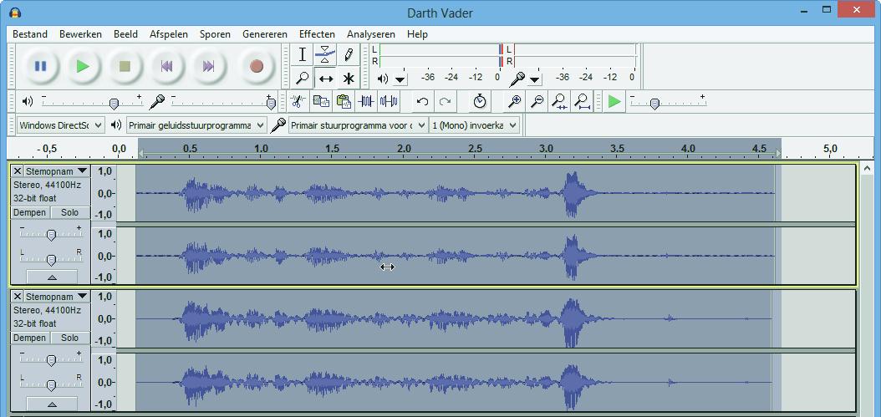
Task: Skip to the start of the project
Action: (x=167, y=66)
